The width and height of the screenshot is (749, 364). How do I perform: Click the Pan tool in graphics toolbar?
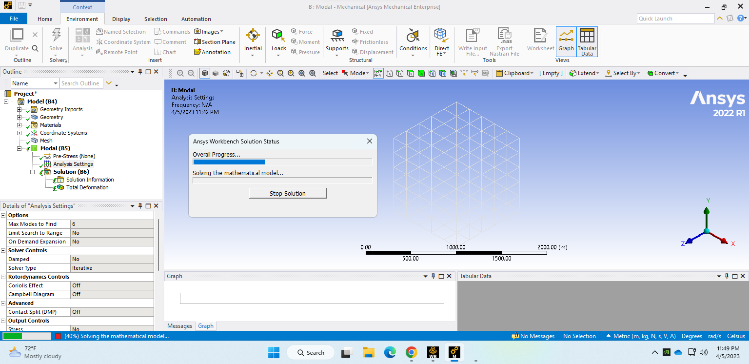tap(270, 73)
